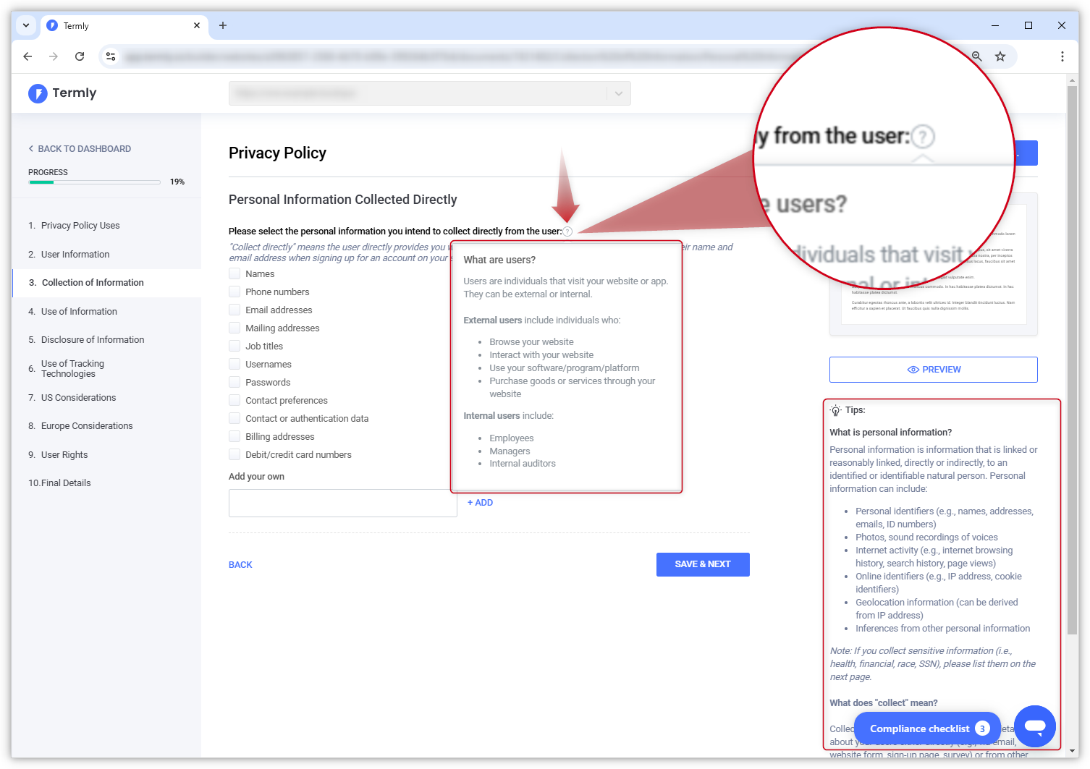Click the Add your own input field
1090x769 pixels.
click(x=342, y=503)
